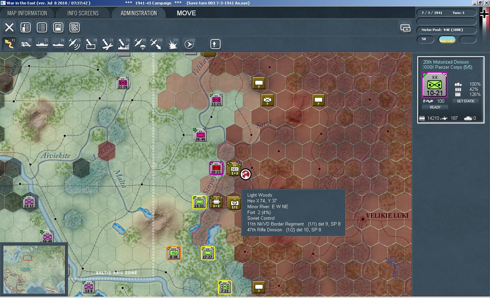Viewport: 490px width, 298px height.
Task: Switch to the Info Screens tab
Action: click(83, 13)
